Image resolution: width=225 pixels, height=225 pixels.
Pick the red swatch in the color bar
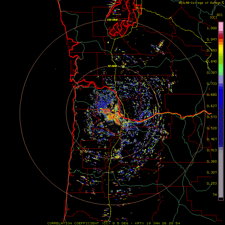[x=221, y=37]
